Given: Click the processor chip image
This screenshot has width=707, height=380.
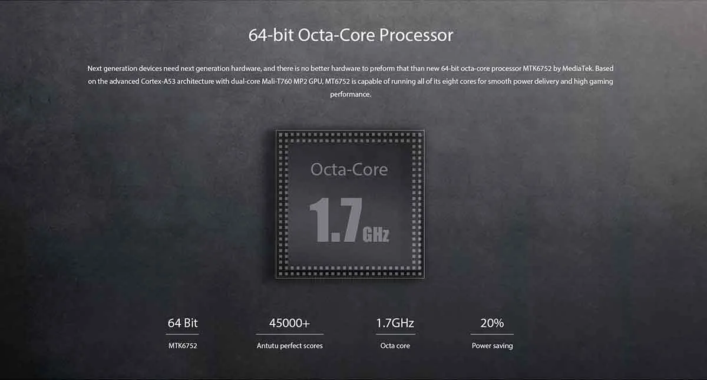Looking at the screenshot, I should (351, 204).
